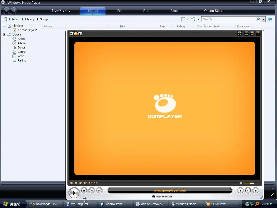
Task: Open GOM Player PREFERENCES
Action: pos(162,197)
